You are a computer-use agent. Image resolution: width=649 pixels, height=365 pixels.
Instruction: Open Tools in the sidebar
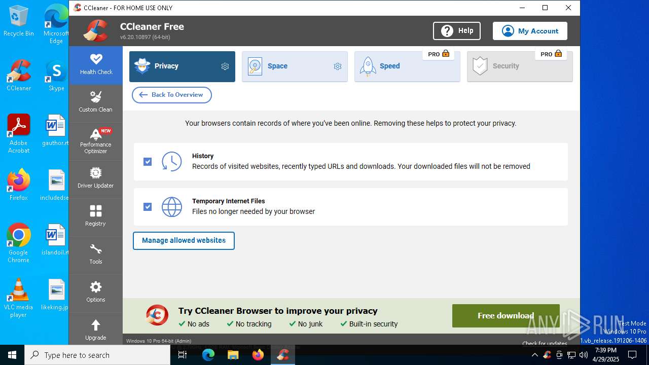click(96, 255)
